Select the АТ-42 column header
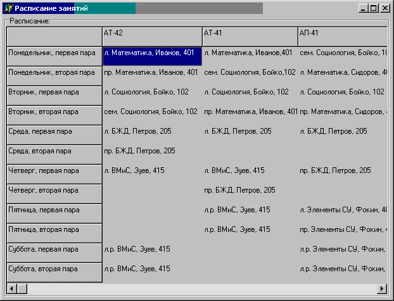This screenshot has height=301, width=394. (152, 36)
